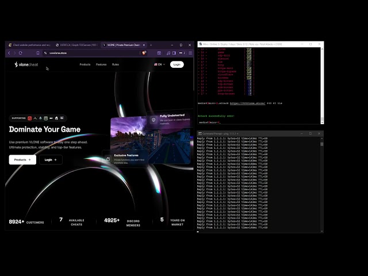Click the fifth Supported game icon
The height and width of the screenshot is (276, 368).
click(51, 118)
